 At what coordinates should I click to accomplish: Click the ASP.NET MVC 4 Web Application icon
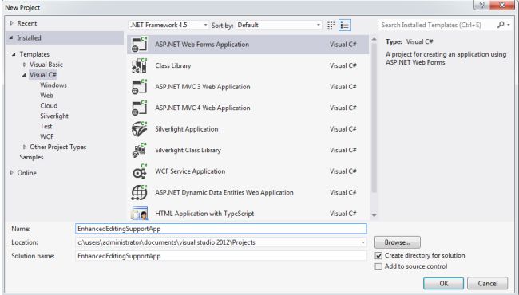(139, 108)
